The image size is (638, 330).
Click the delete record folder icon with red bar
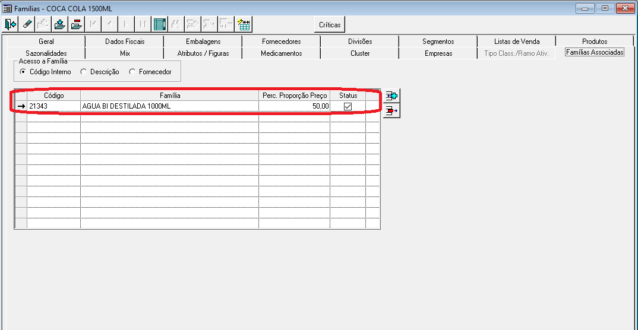[77, 24]
